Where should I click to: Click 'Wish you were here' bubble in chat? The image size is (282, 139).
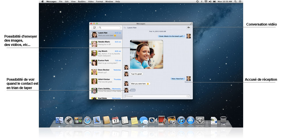click(140, 84)
